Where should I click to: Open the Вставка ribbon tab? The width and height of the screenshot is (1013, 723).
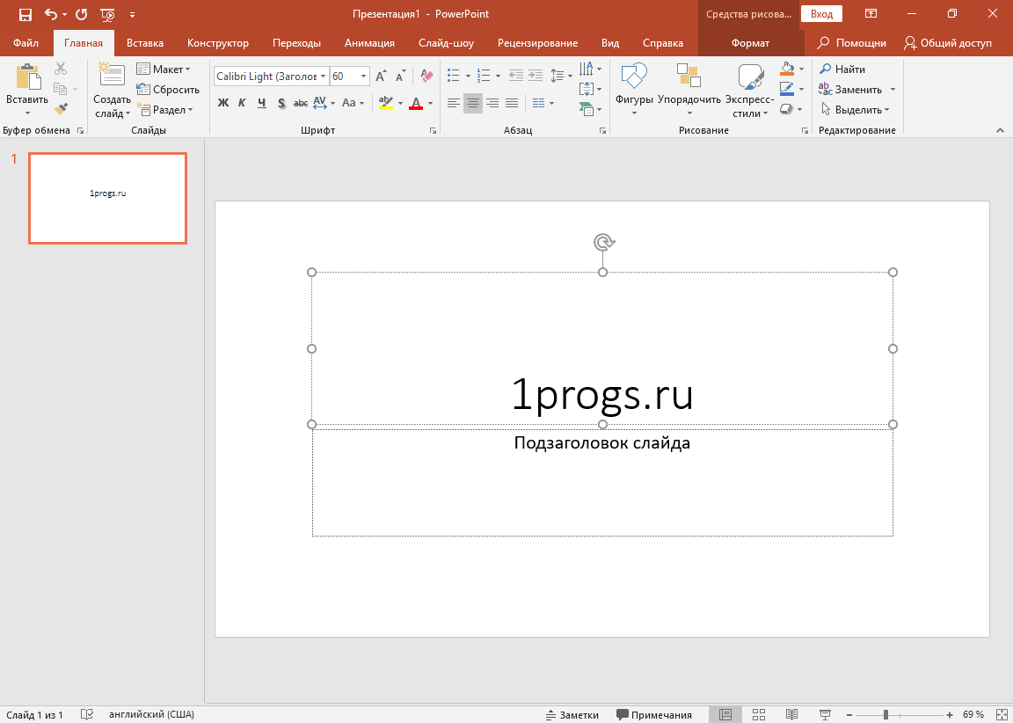(x=145, y=43)
